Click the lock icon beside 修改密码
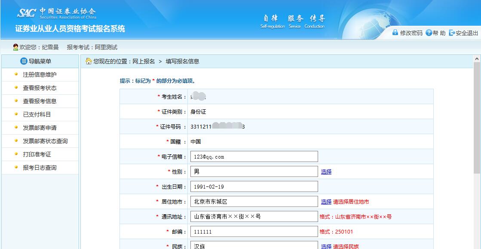The image size is (481, 249). [395, 32]
